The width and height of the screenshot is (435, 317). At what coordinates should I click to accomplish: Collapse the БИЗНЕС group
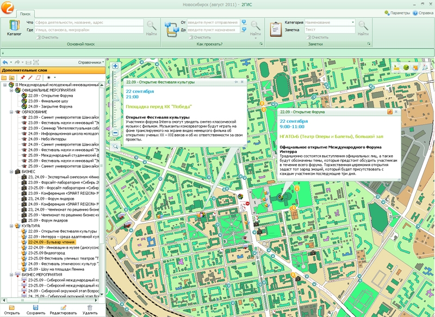click(x=11, y=172)
